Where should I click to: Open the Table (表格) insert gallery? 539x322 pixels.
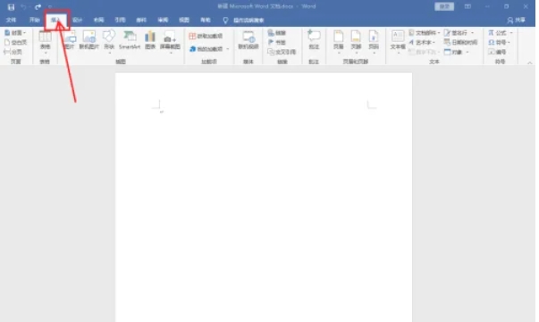pos(45,41)
